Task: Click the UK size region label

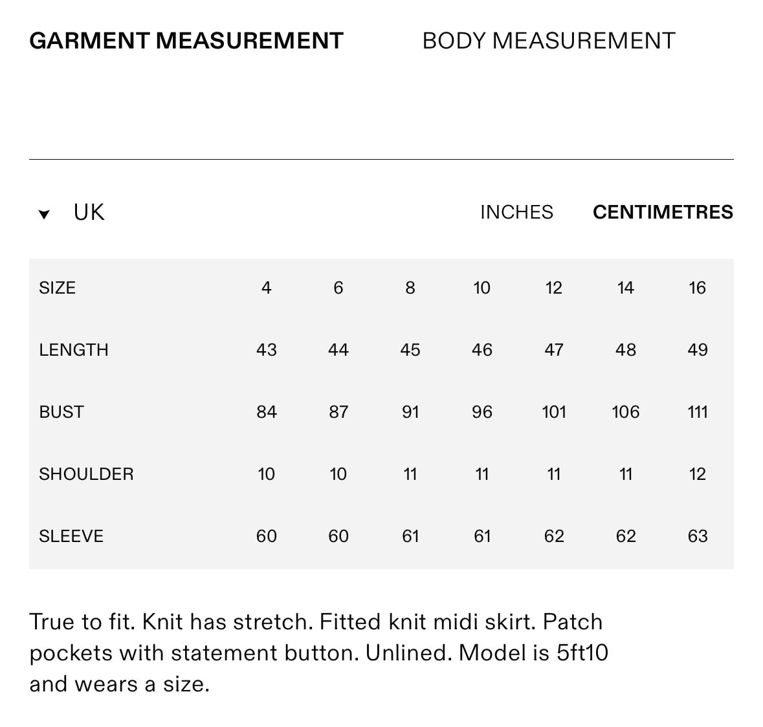Action: coord(89,213)
